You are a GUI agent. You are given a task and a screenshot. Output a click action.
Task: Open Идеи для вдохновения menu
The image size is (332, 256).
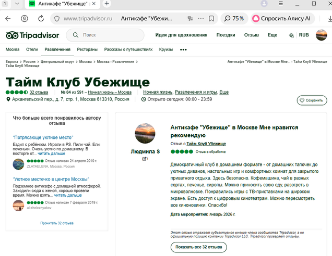181,35
